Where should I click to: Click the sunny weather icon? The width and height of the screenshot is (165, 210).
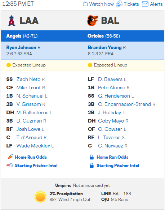point(40,197)
